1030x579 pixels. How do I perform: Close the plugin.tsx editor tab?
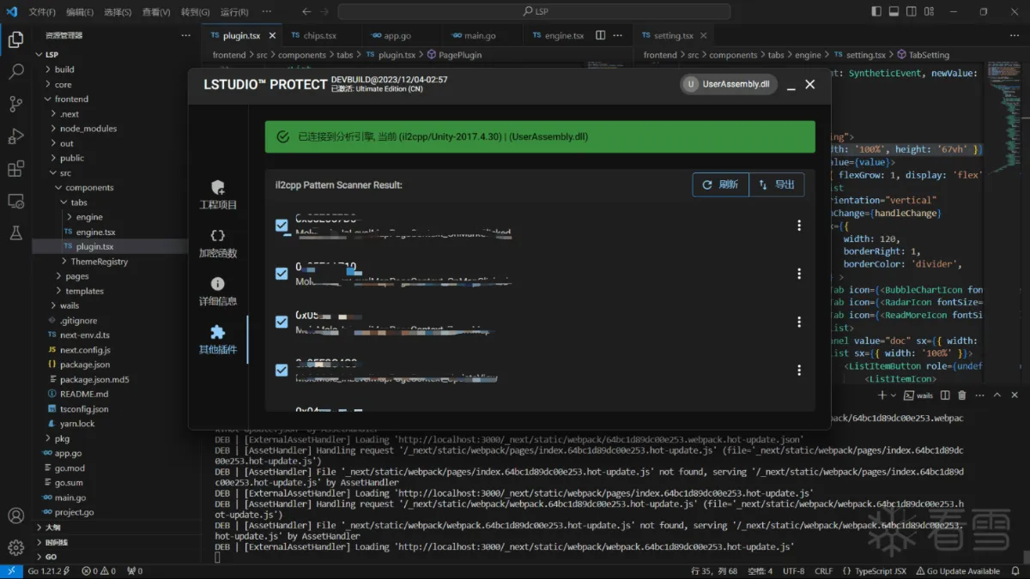pyautogui.click(x=272, y=36)
